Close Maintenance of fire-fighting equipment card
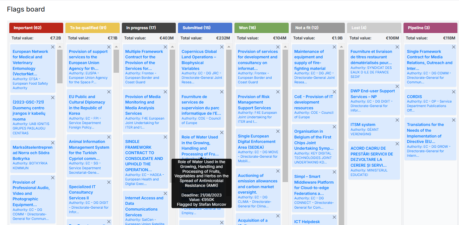Image resolution: width=459 pixels, height=225 pixels. point(334,47)
